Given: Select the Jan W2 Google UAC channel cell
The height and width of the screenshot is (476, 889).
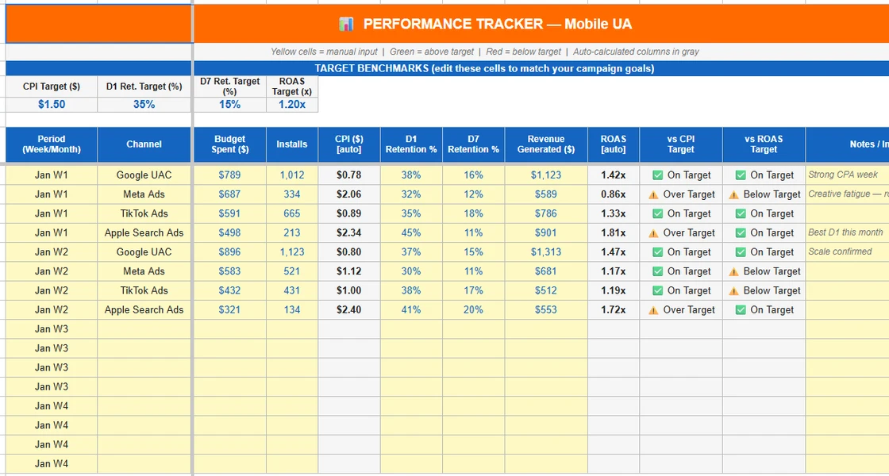Looking at the screenshot, I should [x=144, y=252].
